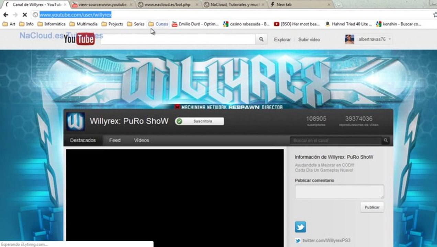
Task: Click the YouTube logo
Action: (79, 39)
